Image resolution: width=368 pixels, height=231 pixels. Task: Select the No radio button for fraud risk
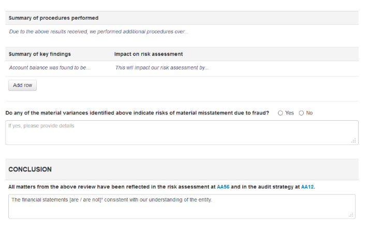301,113
